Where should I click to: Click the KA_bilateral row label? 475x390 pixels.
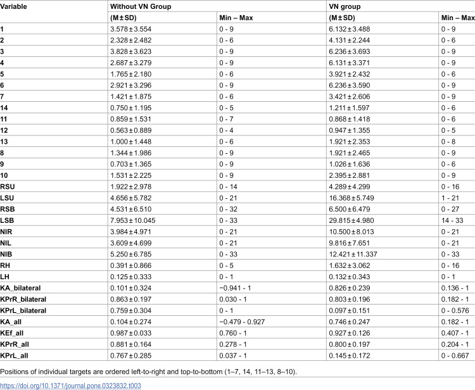(x=20, y=288)
